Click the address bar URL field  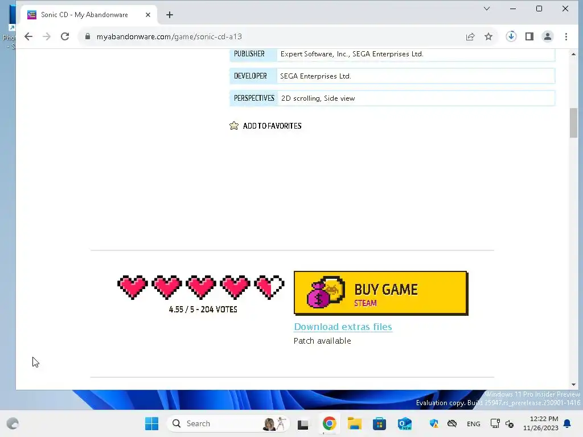[x=275, y=36]
